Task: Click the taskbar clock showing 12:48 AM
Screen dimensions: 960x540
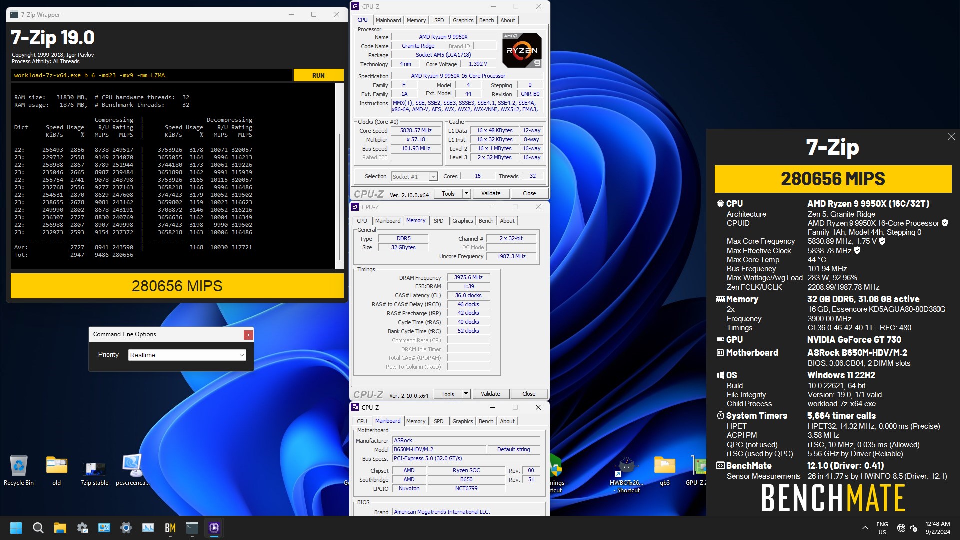Action: coord(937,528)
